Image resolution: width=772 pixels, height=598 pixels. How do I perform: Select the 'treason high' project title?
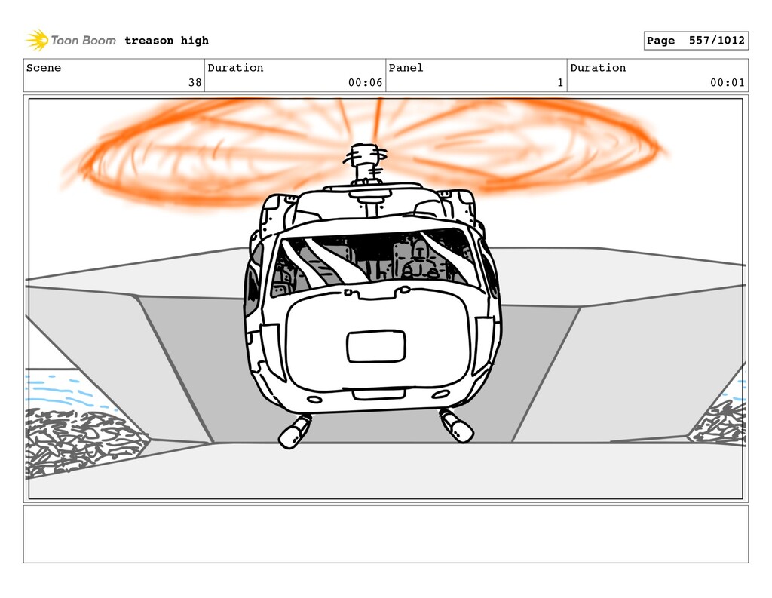point(167,41)
